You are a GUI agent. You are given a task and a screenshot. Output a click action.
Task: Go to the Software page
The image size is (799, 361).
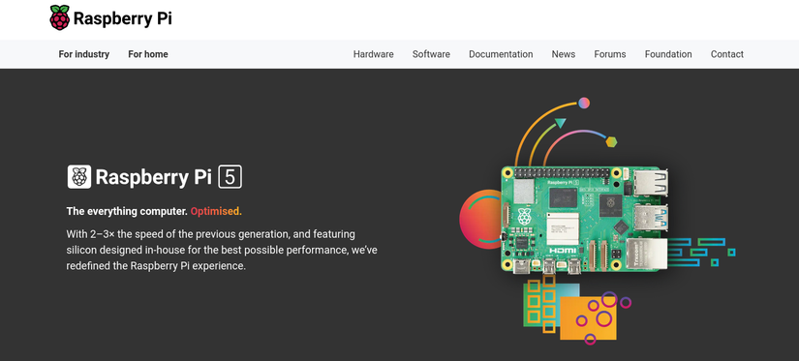point(431,54)
